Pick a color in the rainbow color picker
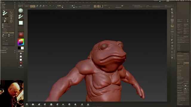 tap(21, 42)
